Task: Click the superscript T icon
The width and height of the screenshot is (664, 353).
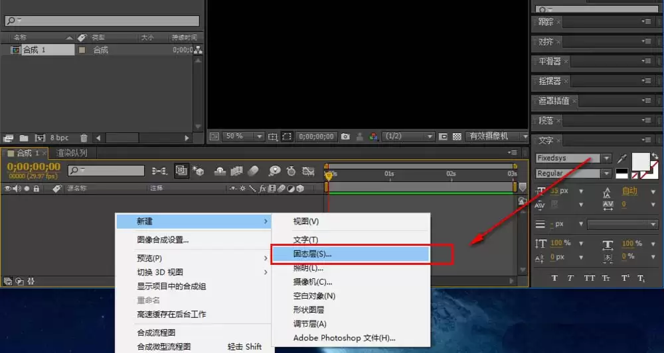Action: (x=625, y=278)
